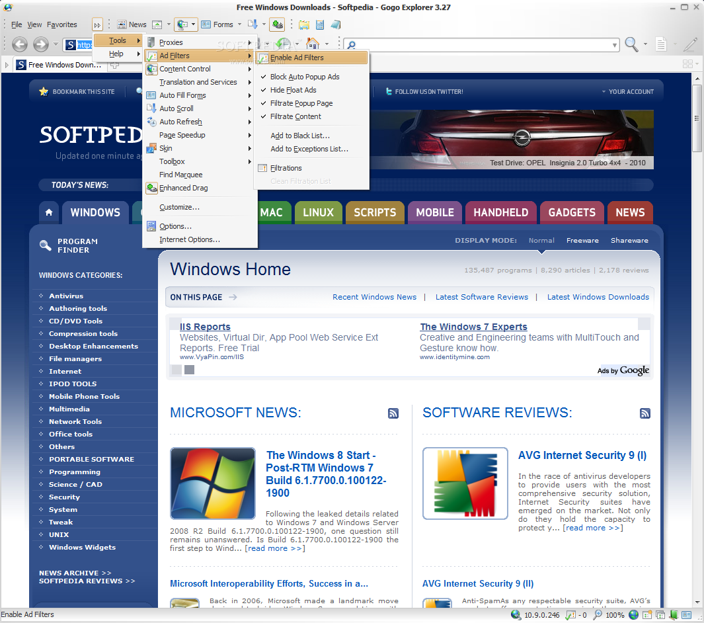Click the pen edit icon at toolbar end
Image resolution: width=704 pixels, height=623 pixels.
(691, 44)
